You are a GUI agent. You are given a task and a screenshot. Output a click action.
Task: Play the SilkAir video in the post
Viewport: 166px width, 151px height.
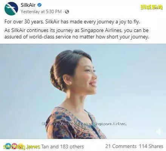pyautogui.click(x=83, y=91)
